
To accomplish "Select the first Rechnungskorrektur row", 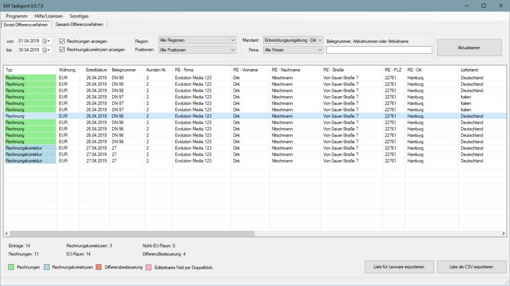I will [255, 148].
